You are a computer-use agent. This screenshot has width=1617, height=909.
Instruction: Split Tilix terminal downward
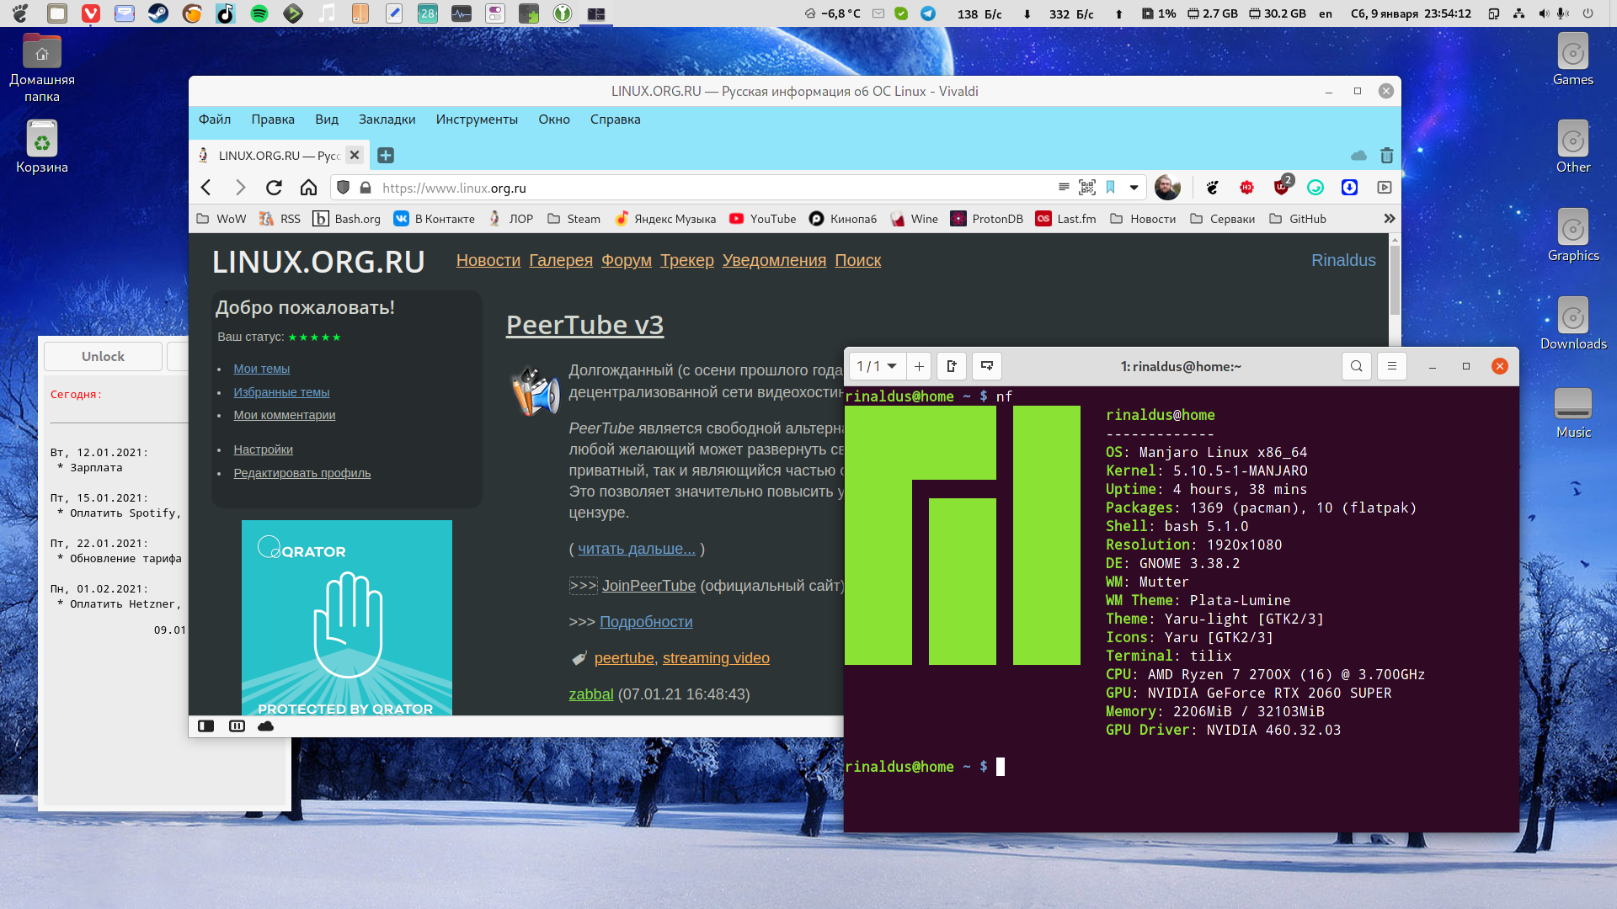tap(986, 366)
